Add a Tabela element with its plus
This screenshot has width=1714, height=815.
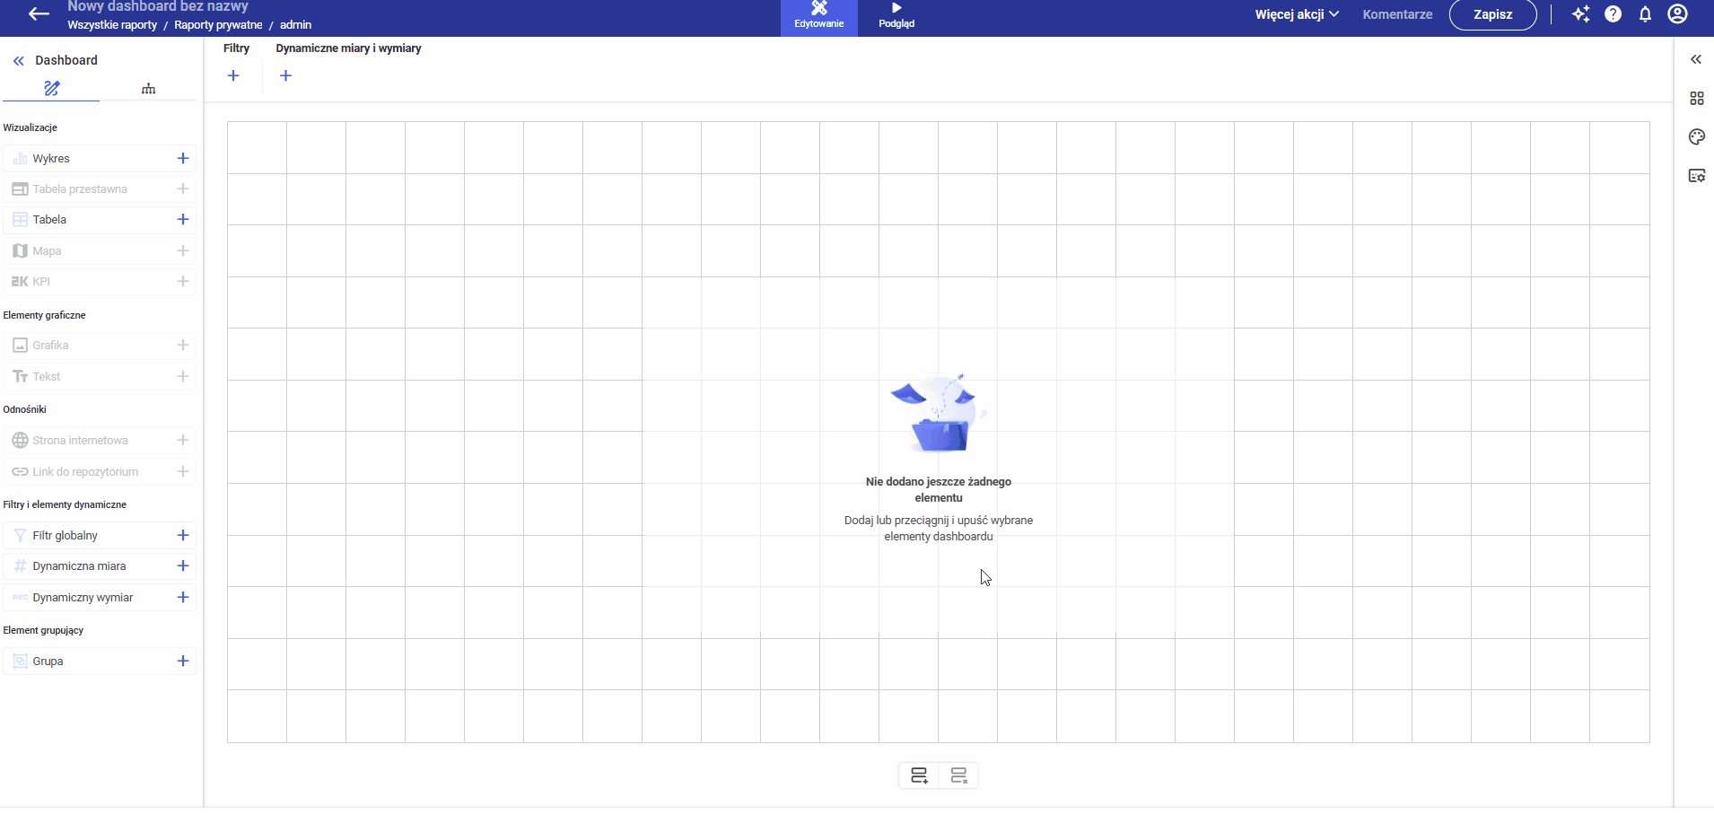click(x=183, y=219)
